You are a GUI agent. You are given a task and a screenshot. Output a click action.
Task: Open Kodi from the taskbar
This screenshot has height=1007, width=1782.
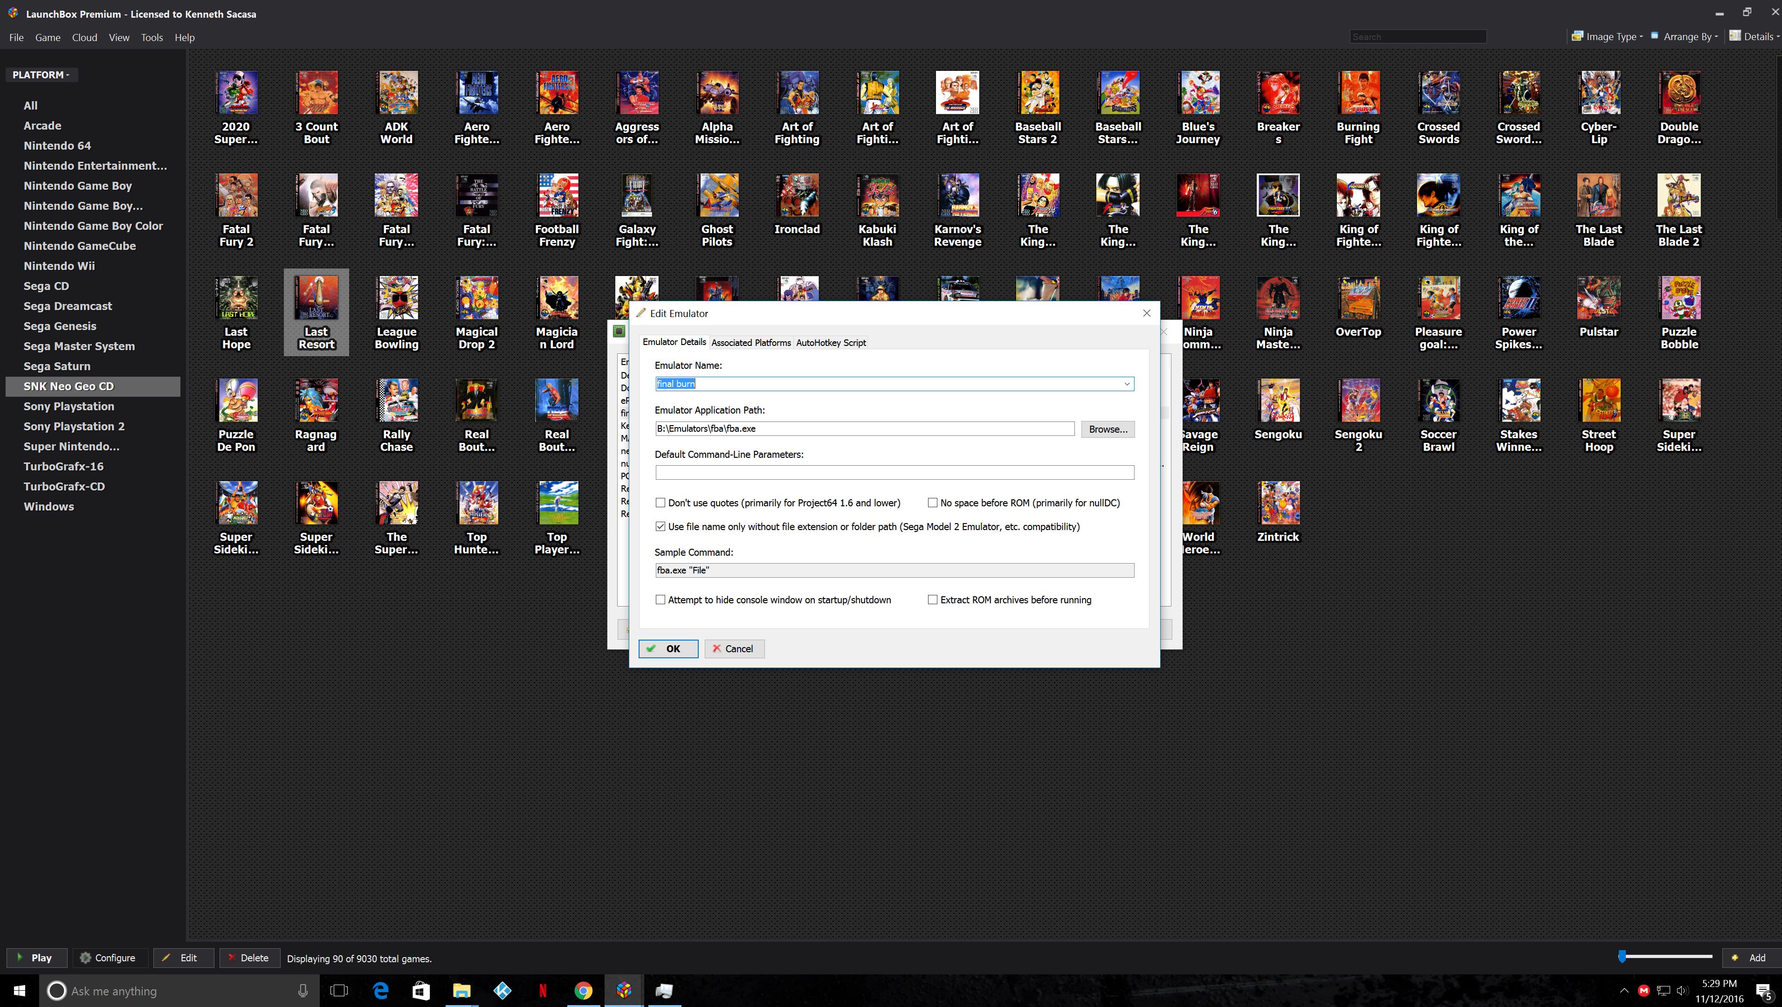[502, 990]
